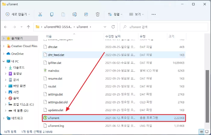Click uTorrentPRO 3.5.5.4 breadcrumb segment
211x135 pixels.
pos(58,27)
